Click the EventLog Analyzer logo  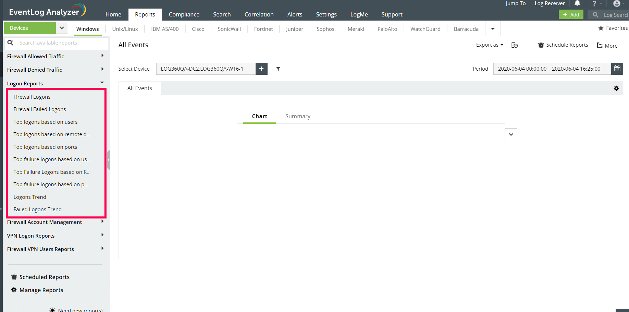[x=47, y=10]
